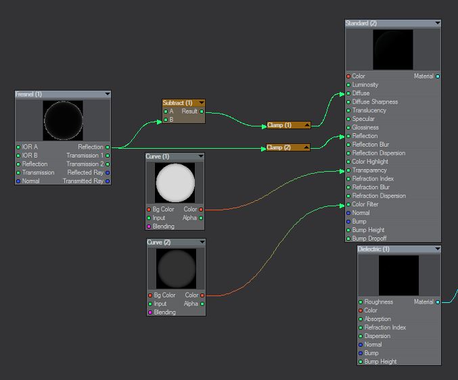Click the Fresnel node IOR A input connector
458x380 pixels.
click(18, 147)
